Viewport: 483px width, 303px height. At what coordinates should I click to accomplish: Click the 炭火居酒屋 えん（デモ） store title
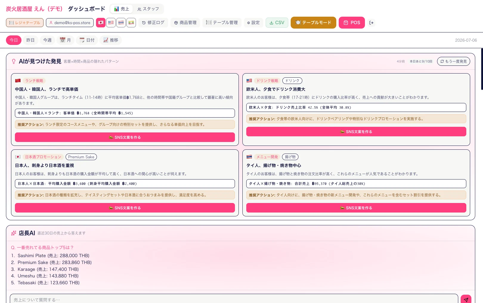34,9
